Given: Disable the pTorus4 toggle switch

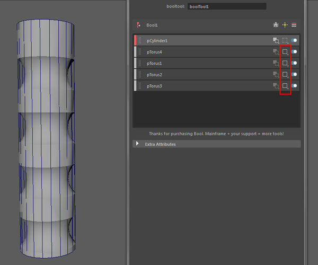Looking at the screenshot, I should (x=294, y=52).
